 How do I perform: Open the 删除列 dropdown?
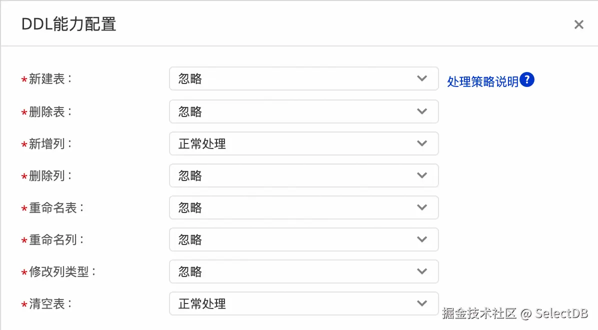coord(304,175)
